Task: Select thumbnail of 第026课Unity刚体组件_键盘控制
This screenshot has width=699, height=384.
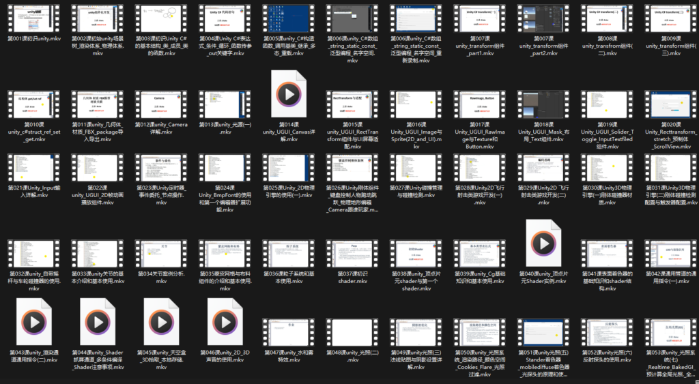Action: coord(352,168)
